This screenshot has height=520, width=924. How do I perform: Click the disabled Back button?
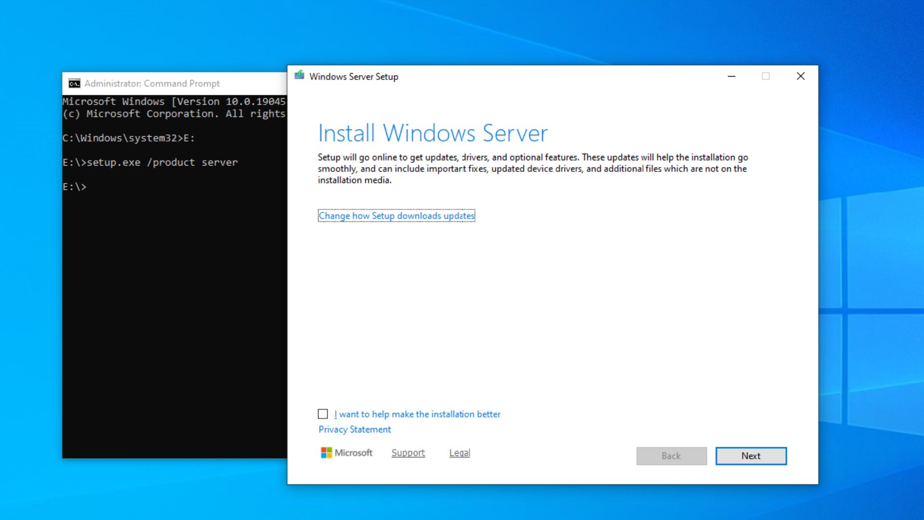point(671,455)
